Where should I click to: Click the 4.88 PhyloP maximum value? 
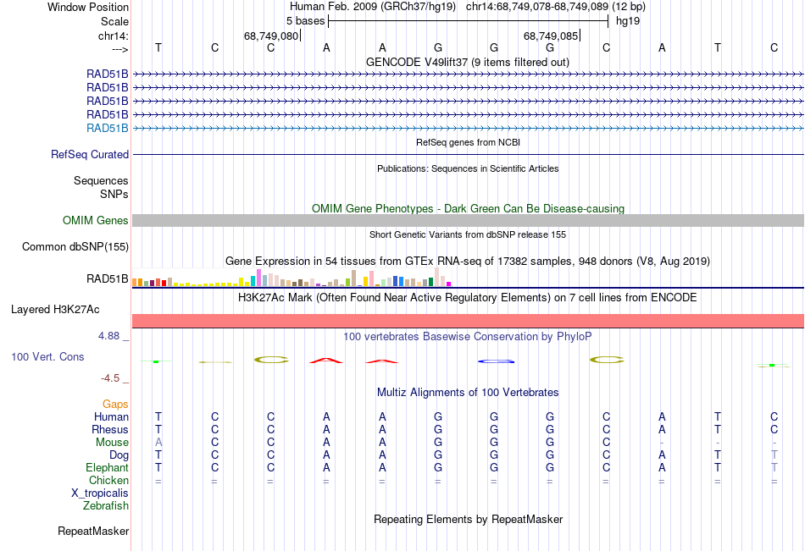[108, 336]
